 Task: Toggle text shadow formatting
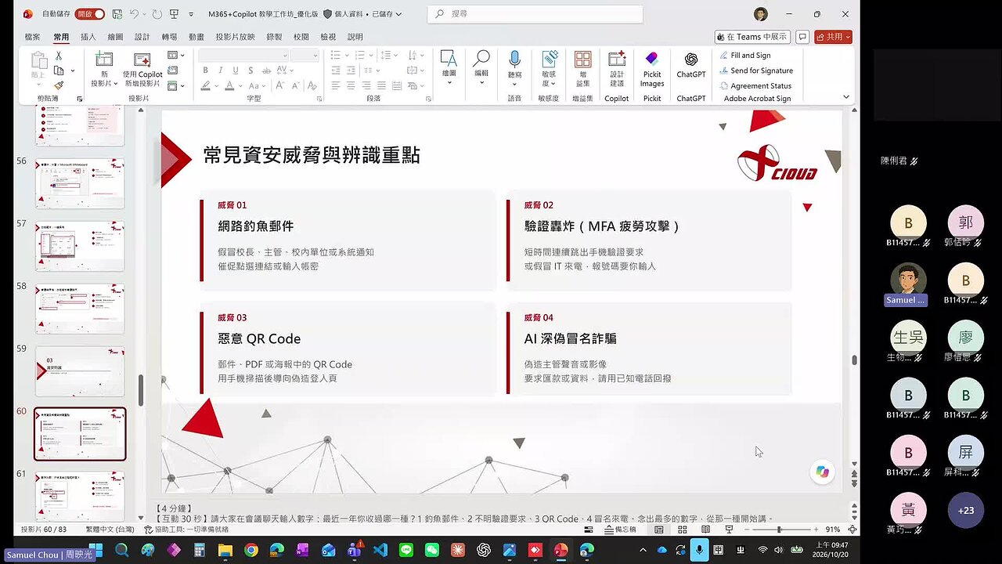250,70
